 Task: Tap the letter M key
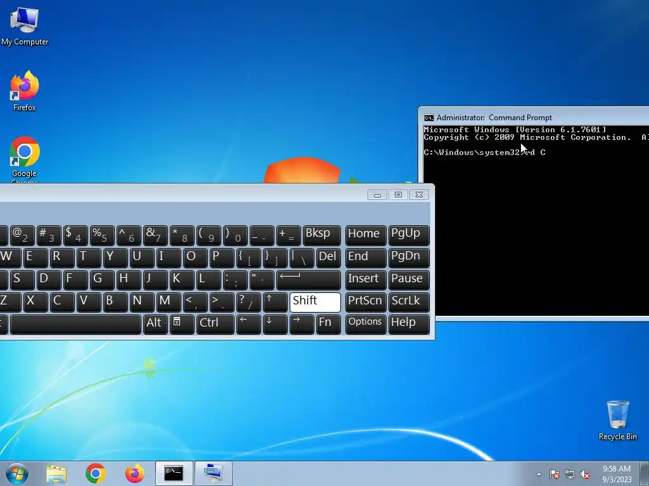click(169, 302)
